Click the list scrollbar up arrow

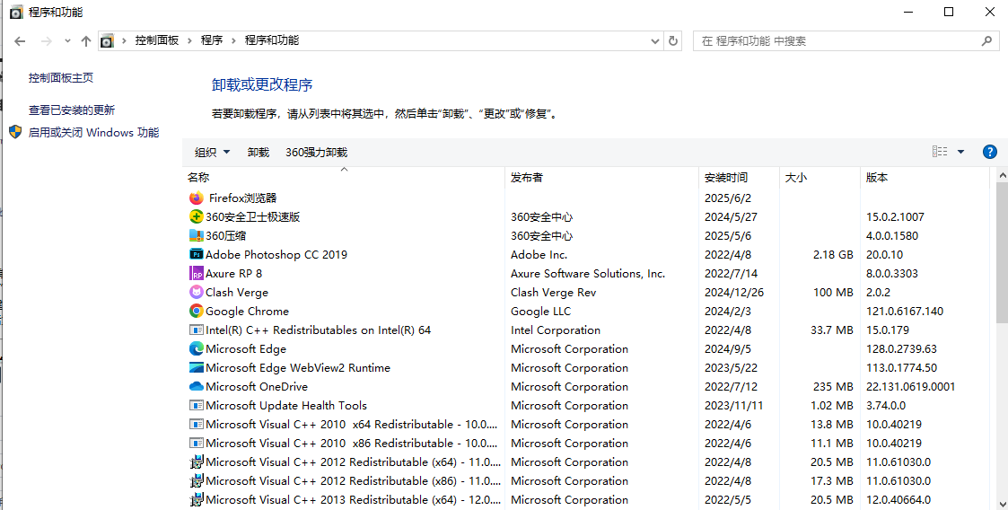(1003, 174)
